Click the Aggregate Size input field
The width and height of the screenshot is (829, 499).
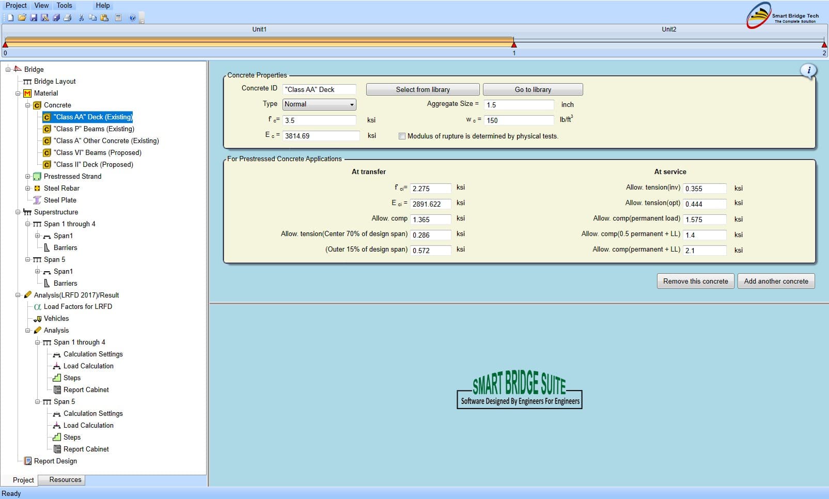[x=519, y=105]
